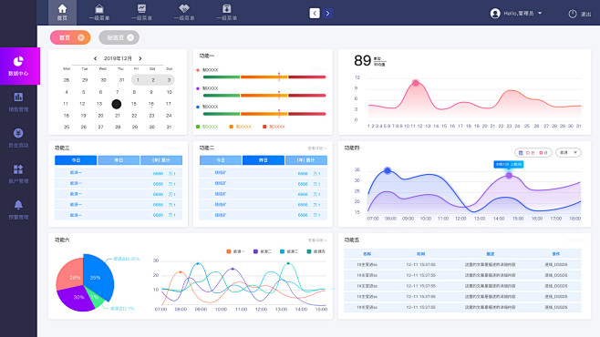Go to previous month in calendar

[95, 58]
